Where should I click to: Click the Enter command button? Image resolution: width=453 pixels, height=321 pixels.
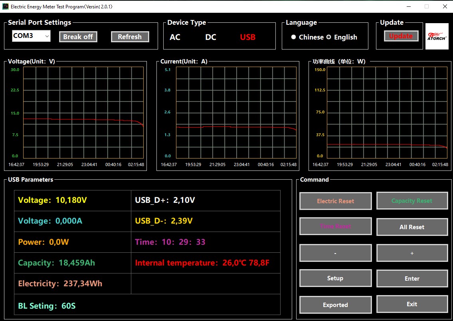pos(412,279)
